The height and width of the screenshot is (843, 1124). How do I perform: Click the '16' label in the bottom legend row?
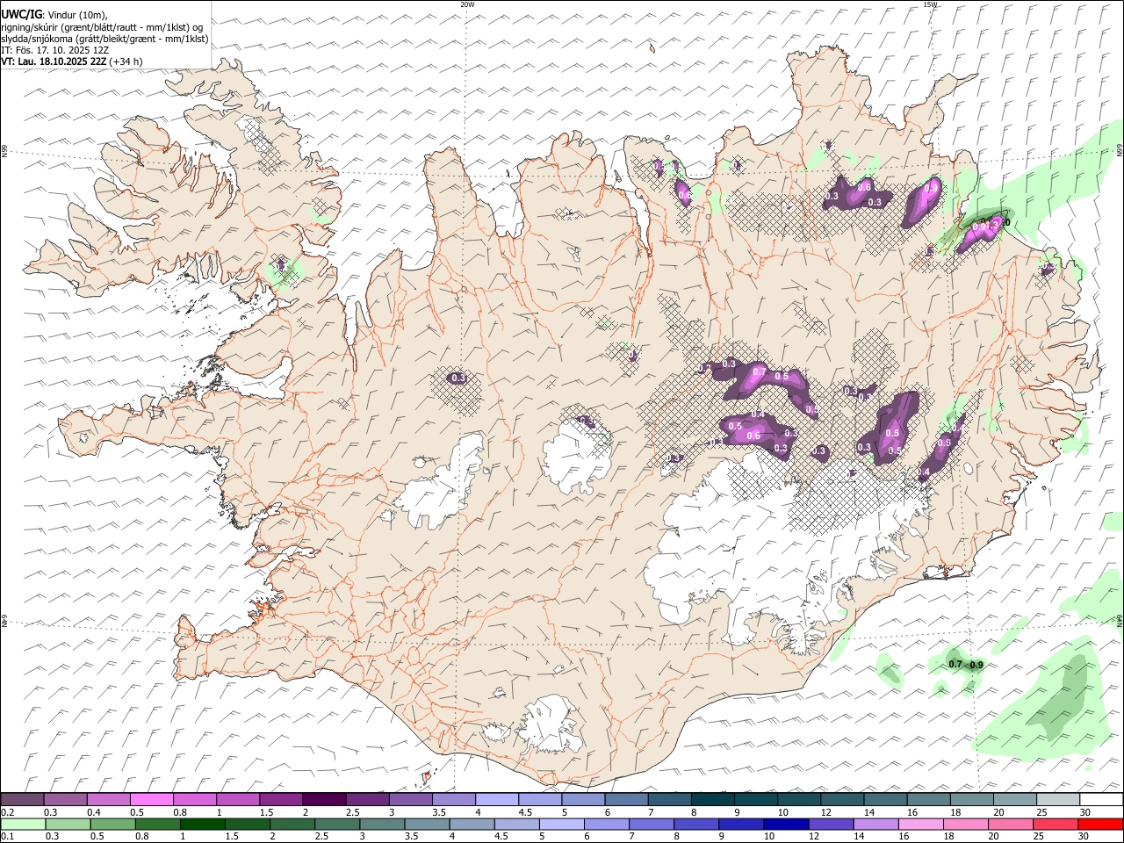click(904, 836)
